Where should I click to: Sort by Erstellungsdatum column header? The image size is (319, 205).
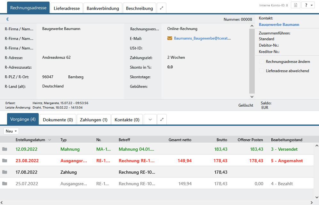31,140
